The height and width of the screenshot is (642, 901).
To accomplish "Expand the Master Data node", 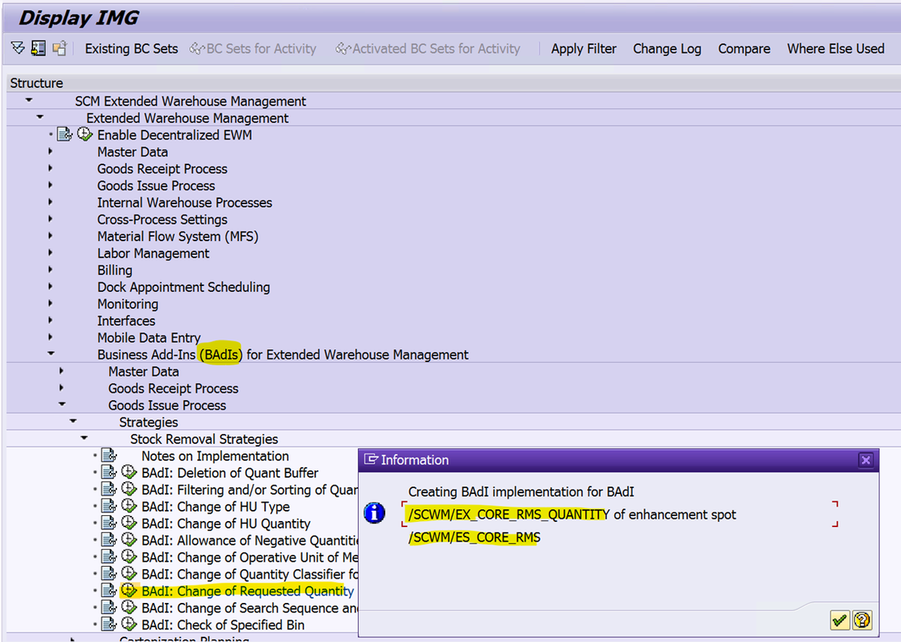I will point(50,152).
